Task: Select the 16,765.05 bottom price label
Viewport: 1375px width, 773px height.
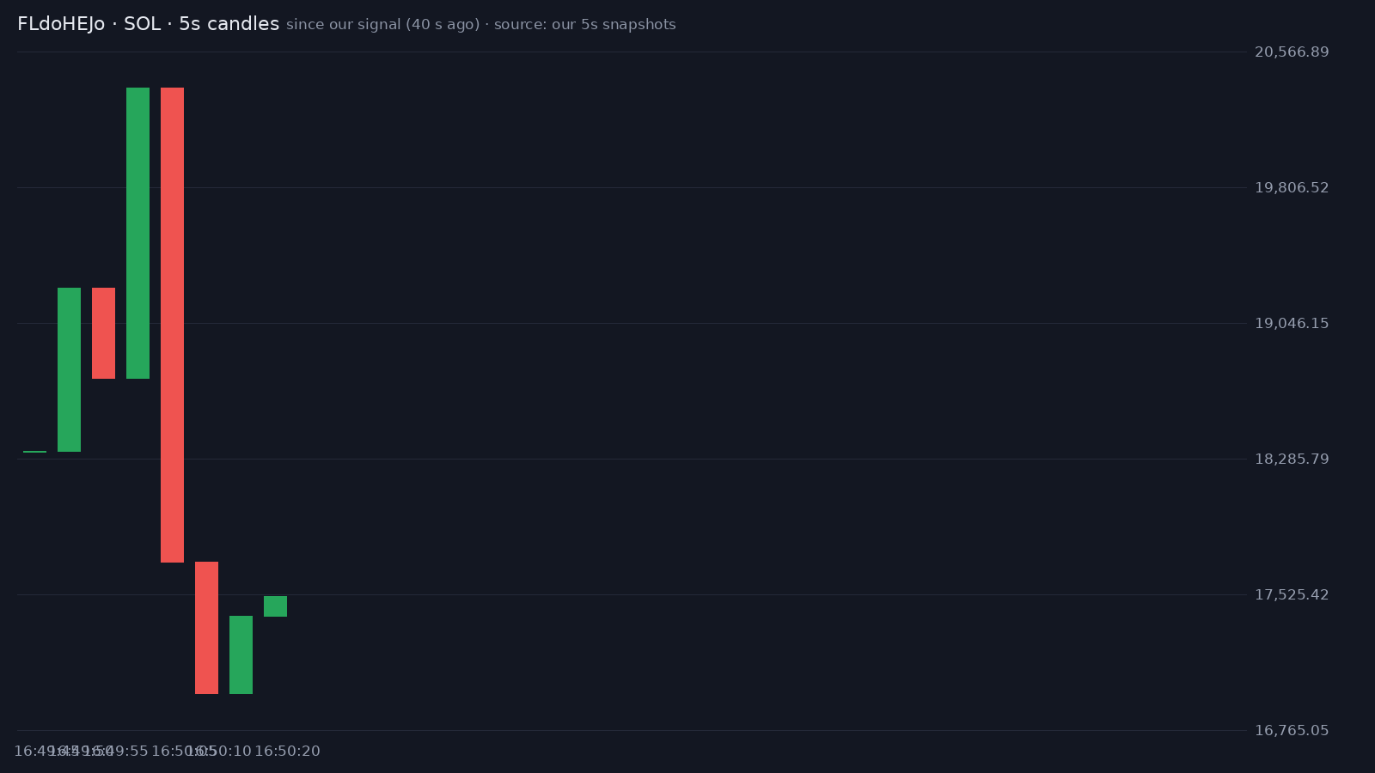Action: tap(1292, 731)
